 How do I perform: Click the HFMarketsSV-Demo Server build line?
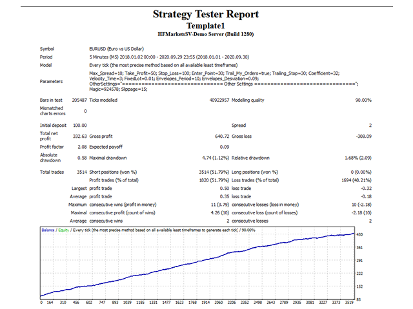pyautogui.click(x=206, y=32)
